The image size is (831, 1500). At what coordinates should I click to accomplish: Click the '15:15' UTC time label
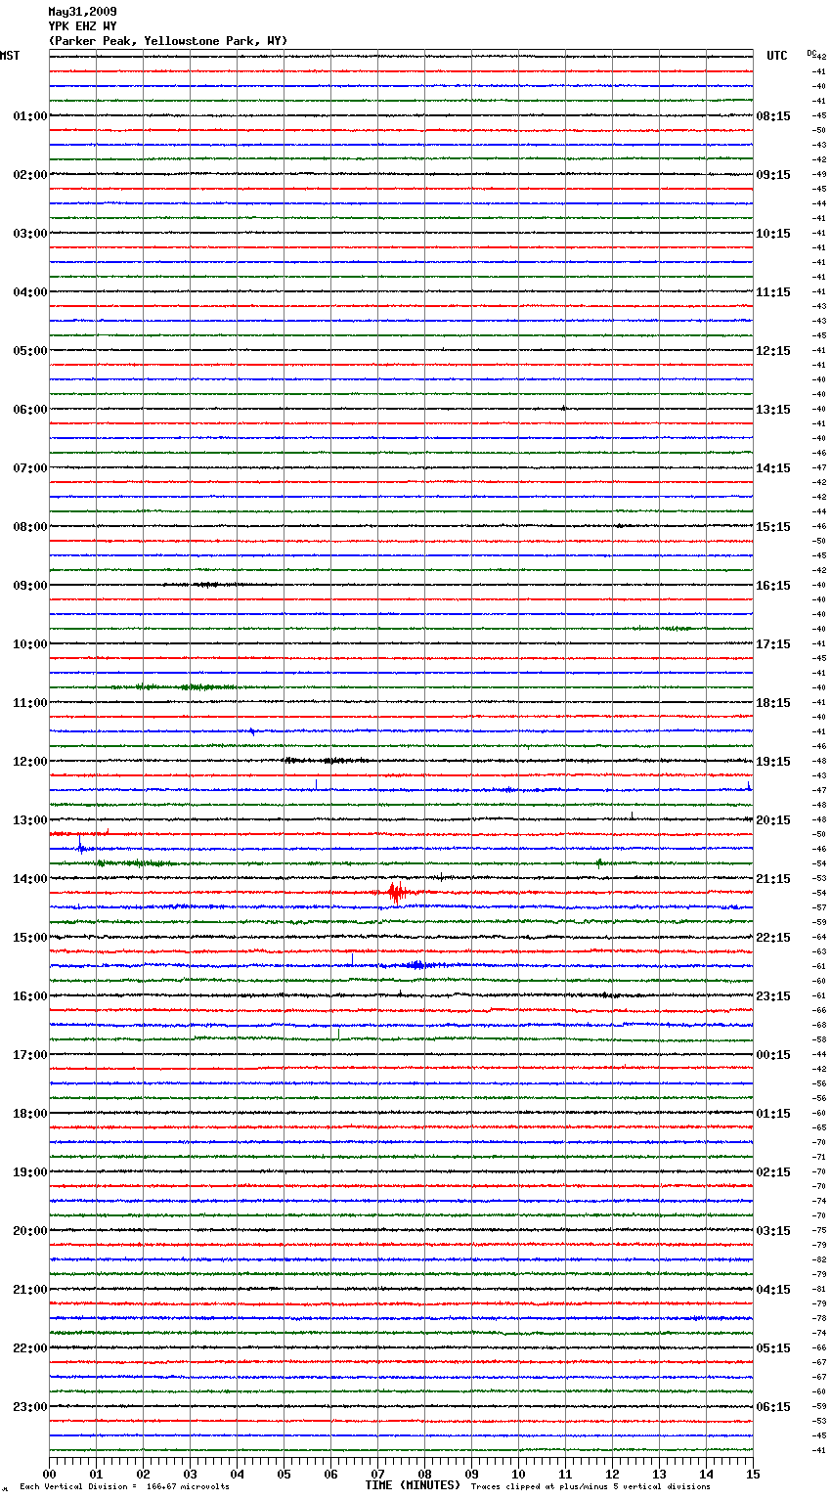(773, 527)
